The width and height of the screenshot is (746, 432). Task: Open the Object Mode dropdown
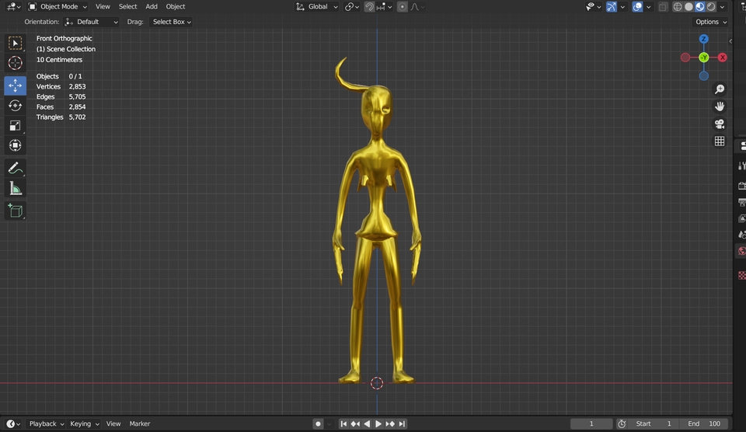pyautogui.click(x=59, y=7)
